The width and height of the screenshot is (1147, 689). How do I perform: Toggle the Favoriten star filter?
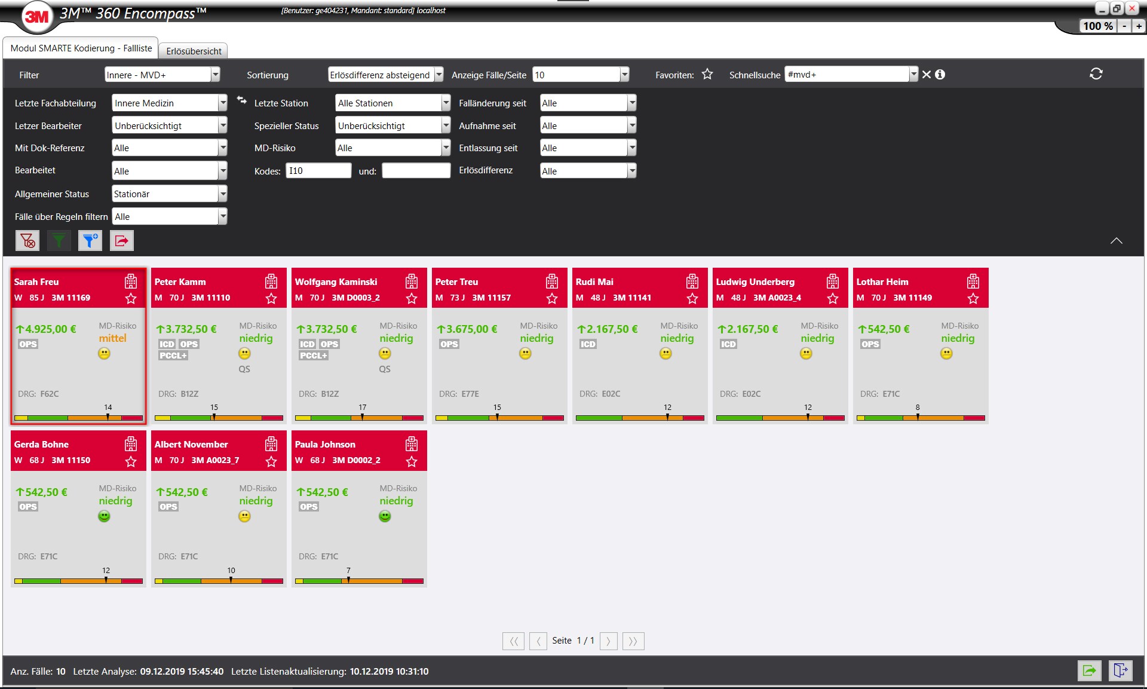707,74
